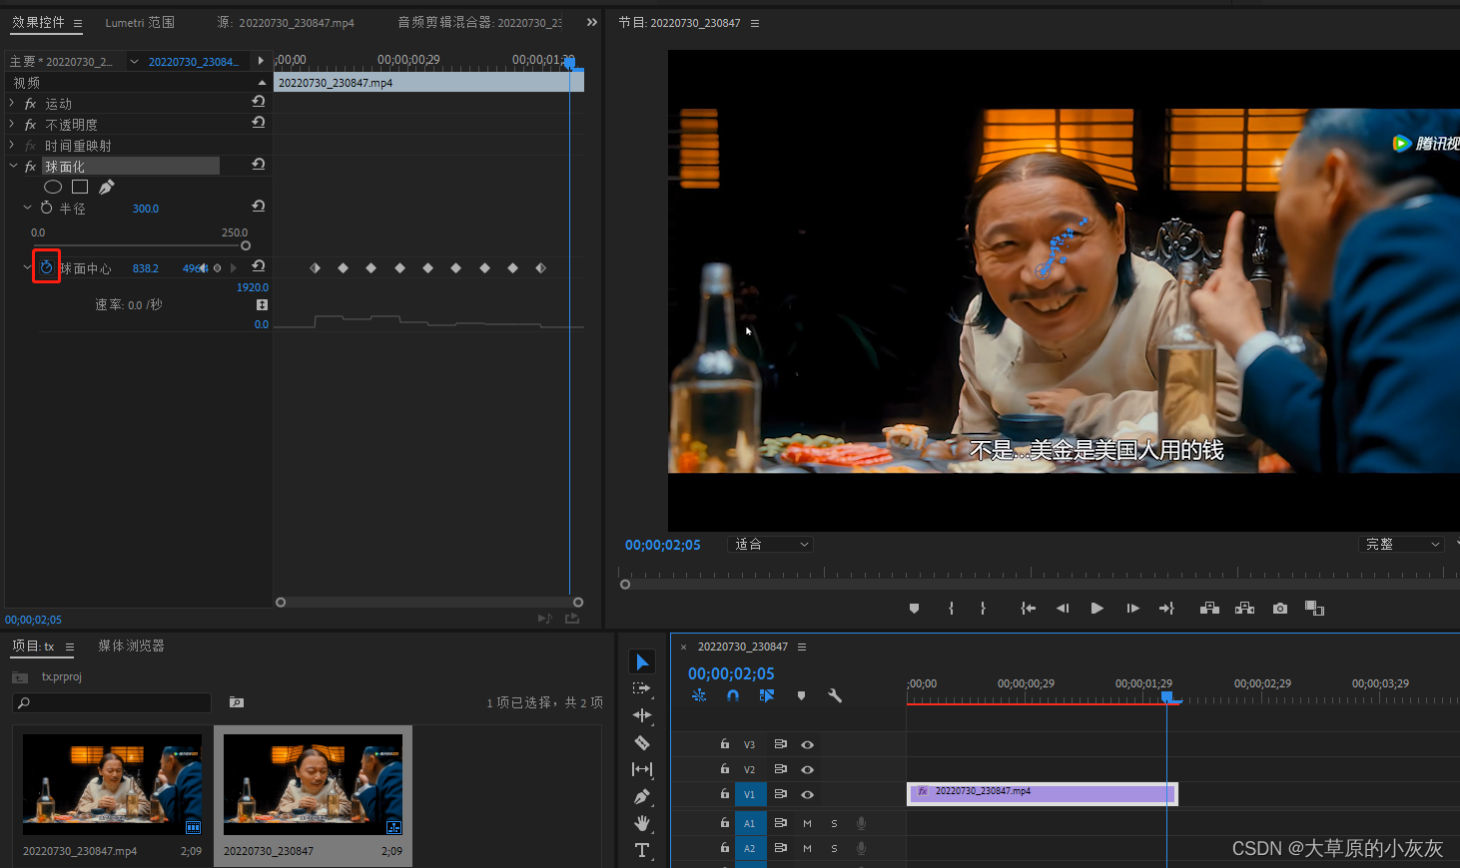Select the Hand tool
This screenshot has height=868, width=1460.
pos(642,823)
